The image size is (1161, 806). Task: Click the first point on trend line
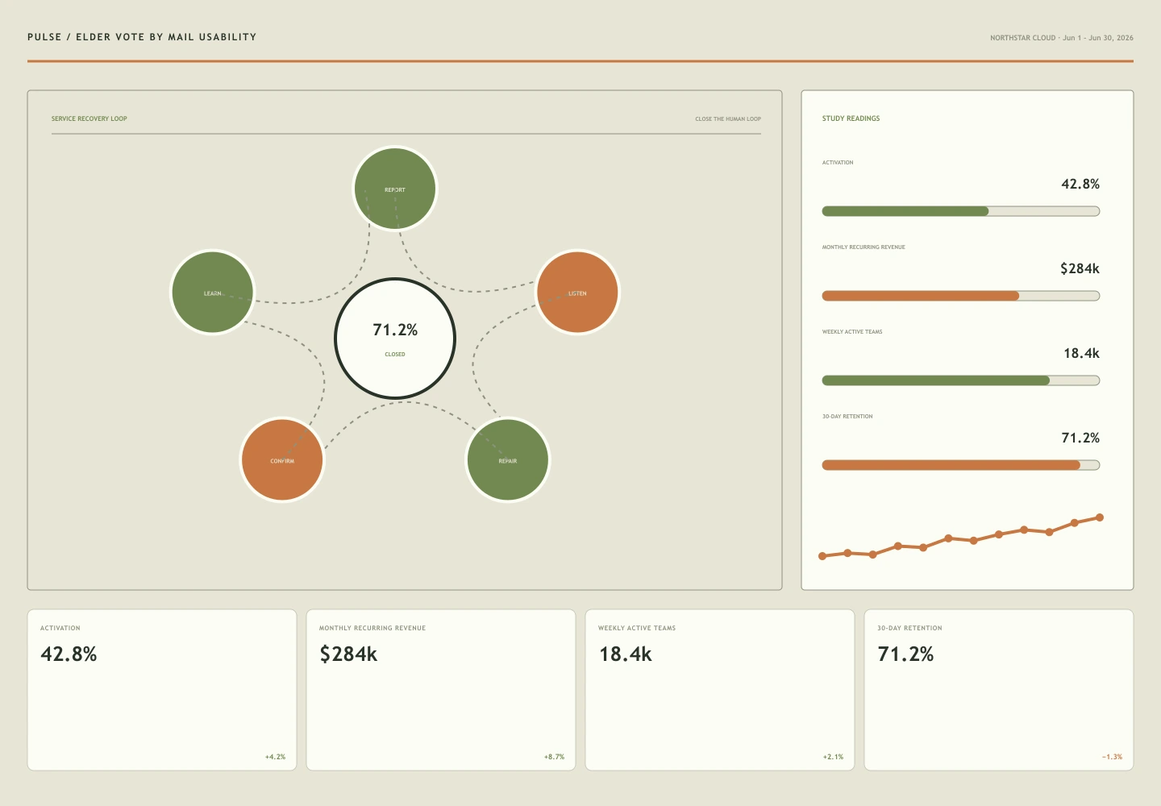coord(822,556)
